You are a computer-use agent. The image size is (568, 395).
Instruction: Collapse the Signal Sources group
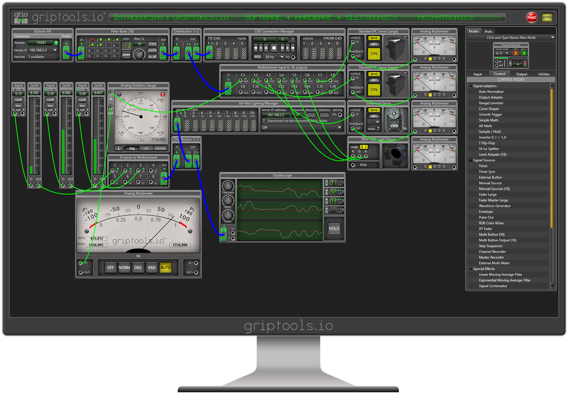coord(471,160)
